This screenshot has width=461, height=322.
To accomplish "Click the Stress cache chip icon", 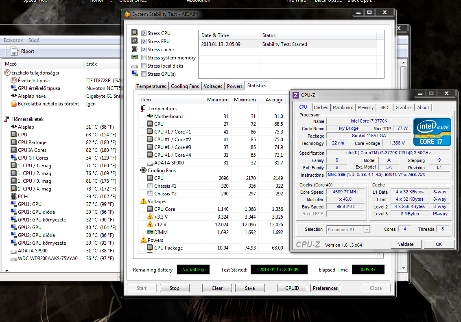I will (135, 49).
